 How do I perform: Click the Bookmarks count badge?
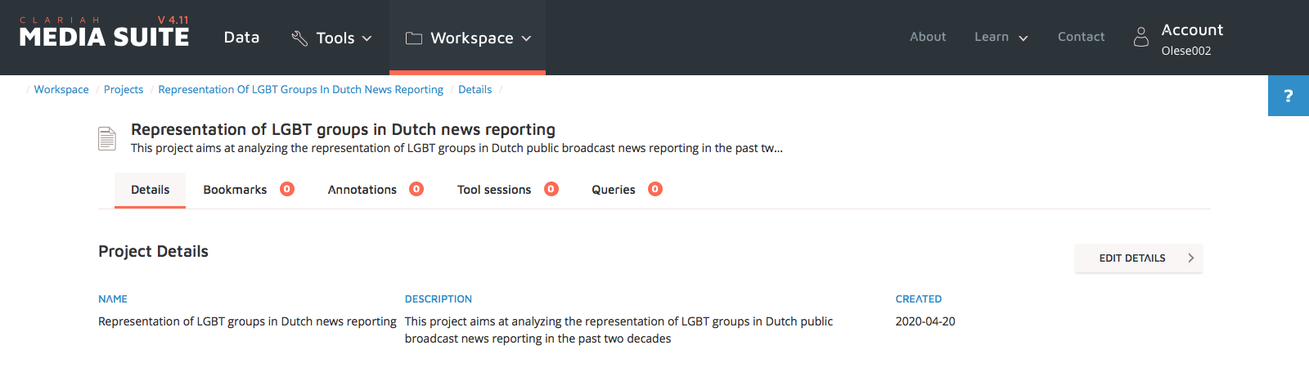click(x=287, y=189)
